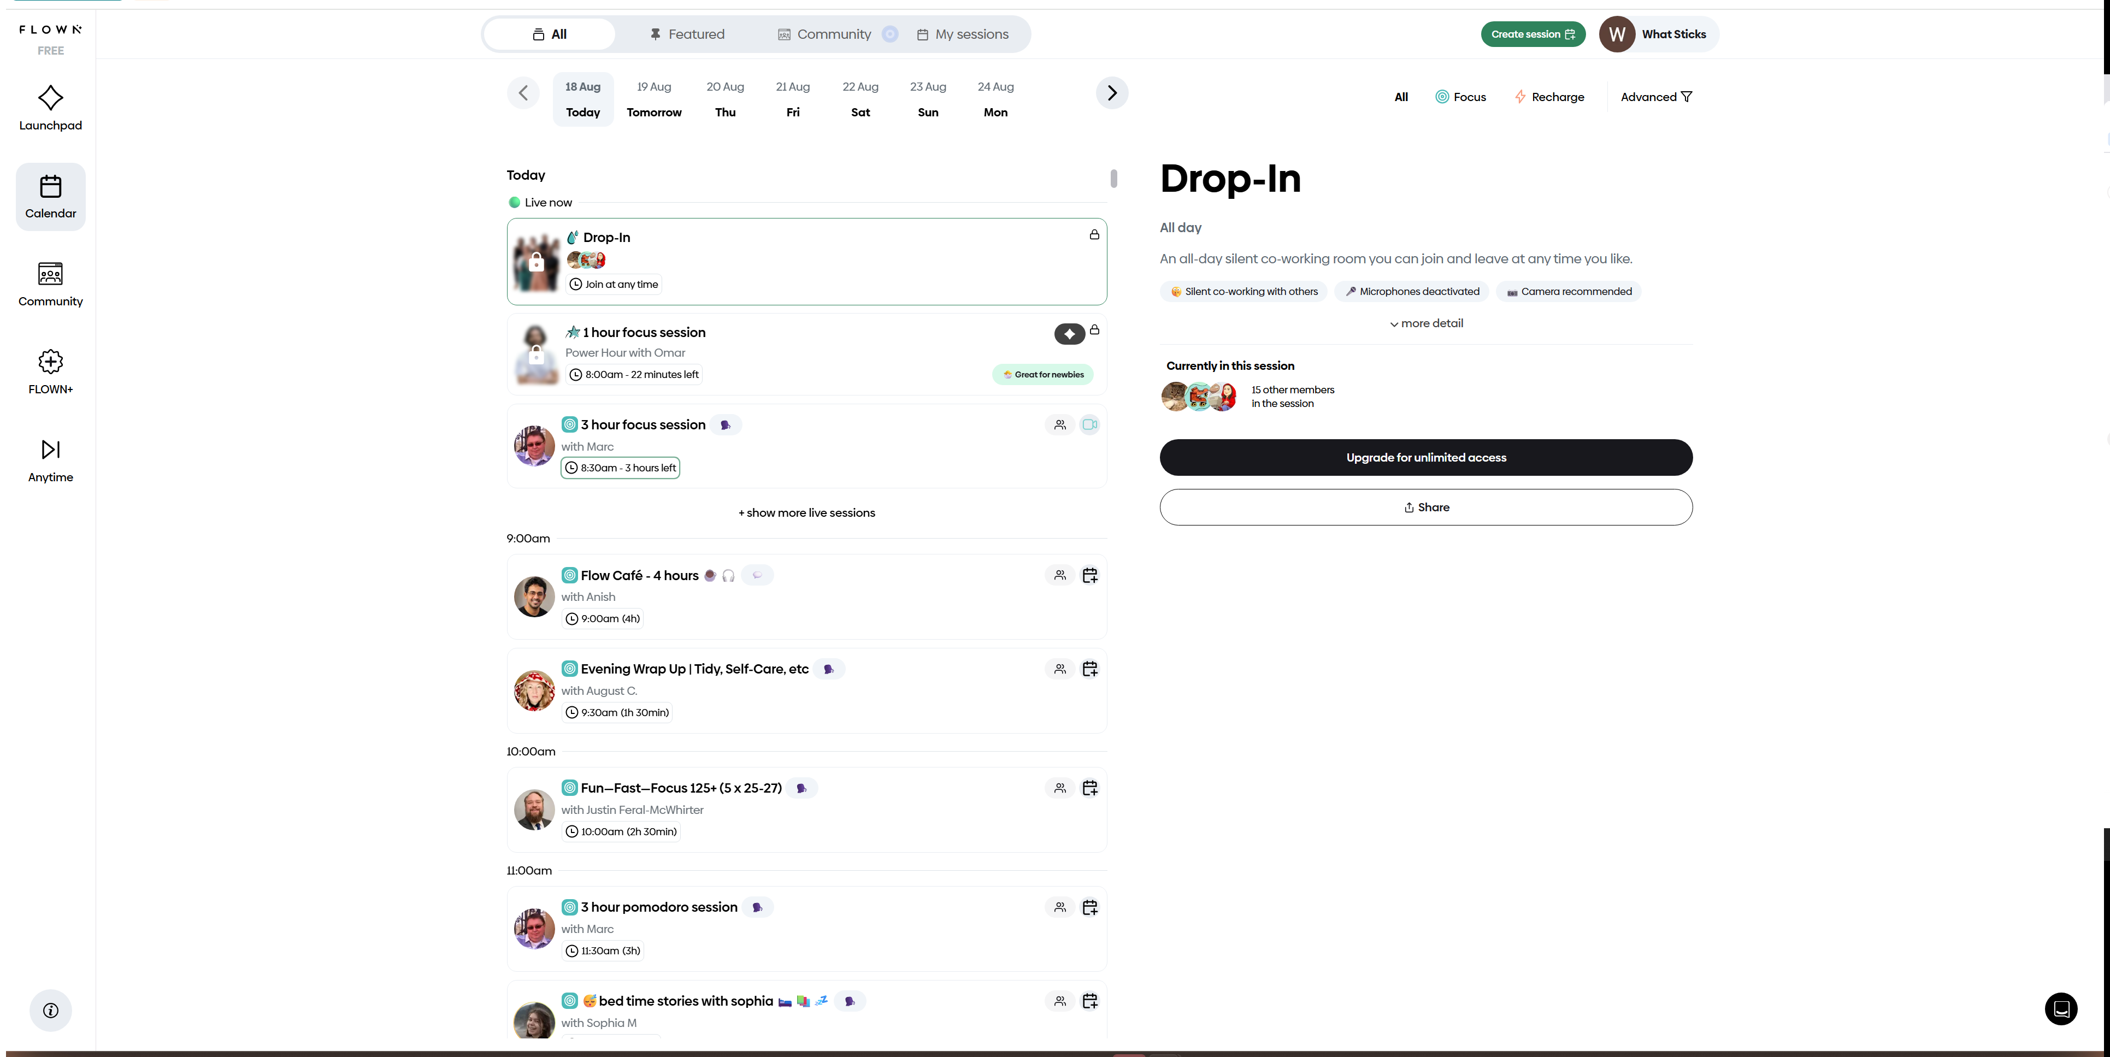Click Upgrade for unlimited access
The image size is (2110, 1057).
[1426, 458]
